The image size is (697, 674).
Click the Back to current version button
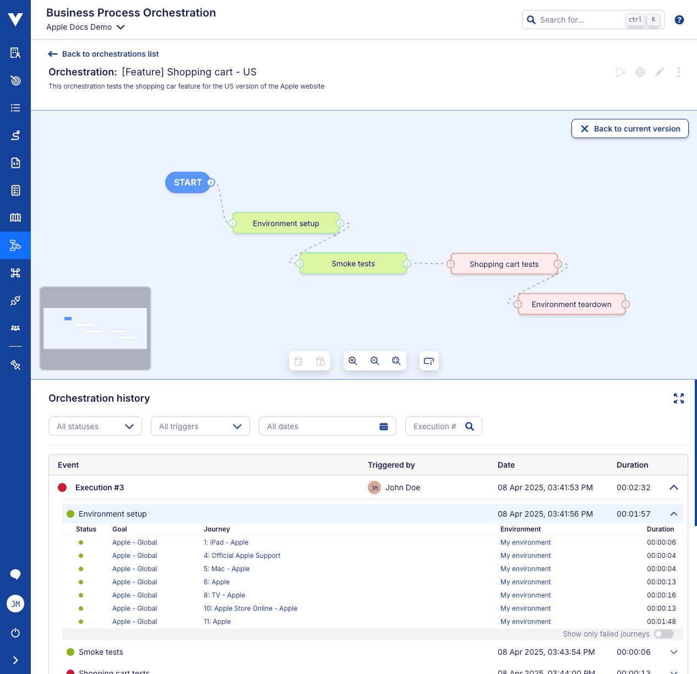point(630,128)
